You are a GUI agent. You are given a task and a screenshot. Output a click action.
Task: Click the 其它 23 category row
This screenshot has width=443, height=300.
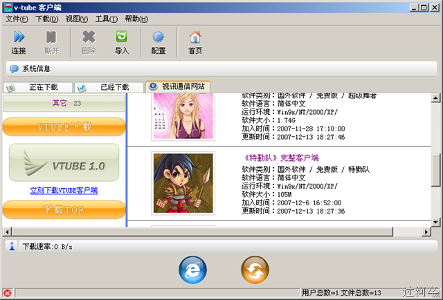coord(64,103)
